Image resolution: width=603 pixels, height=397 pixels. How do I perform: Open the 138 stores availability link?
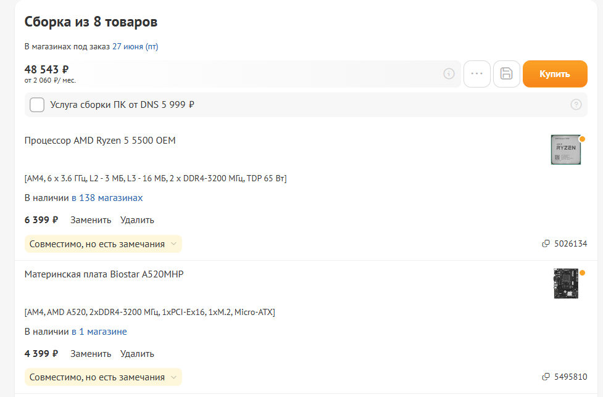coord(107,198)
